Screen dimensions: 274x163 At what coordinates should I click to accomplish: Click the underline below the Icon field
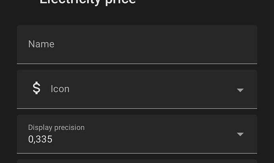(137, 108)
